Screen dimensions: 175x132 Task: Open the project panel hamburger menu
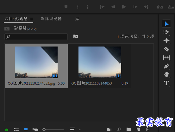pos(32,19)
